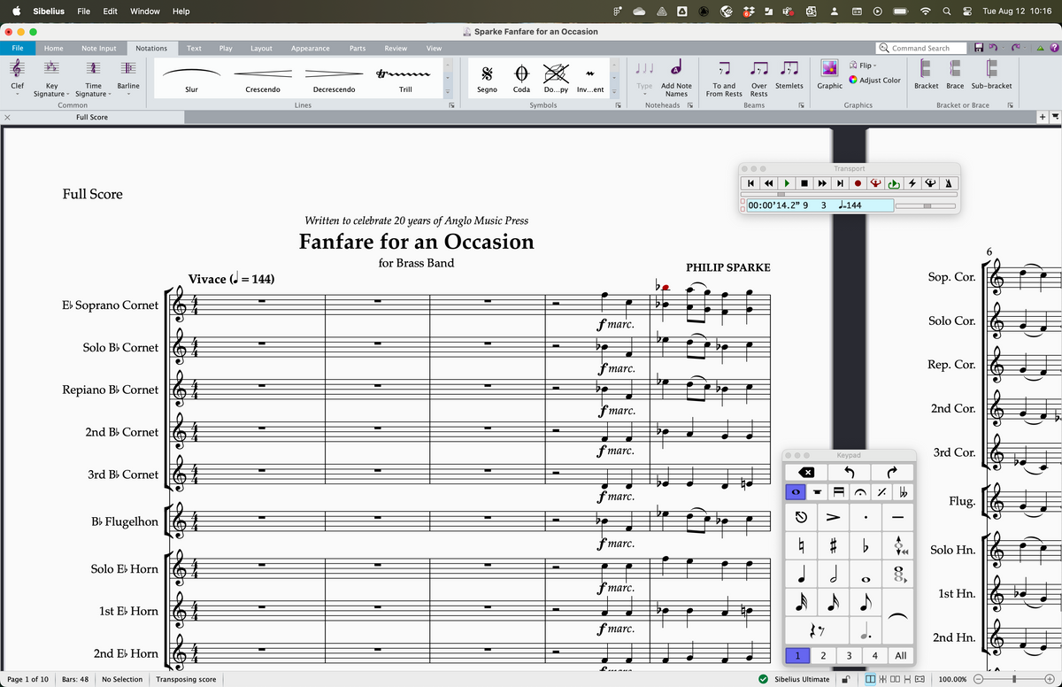Click the status bar zoom slider
1062x687 pixels.
pos(1013,679)
